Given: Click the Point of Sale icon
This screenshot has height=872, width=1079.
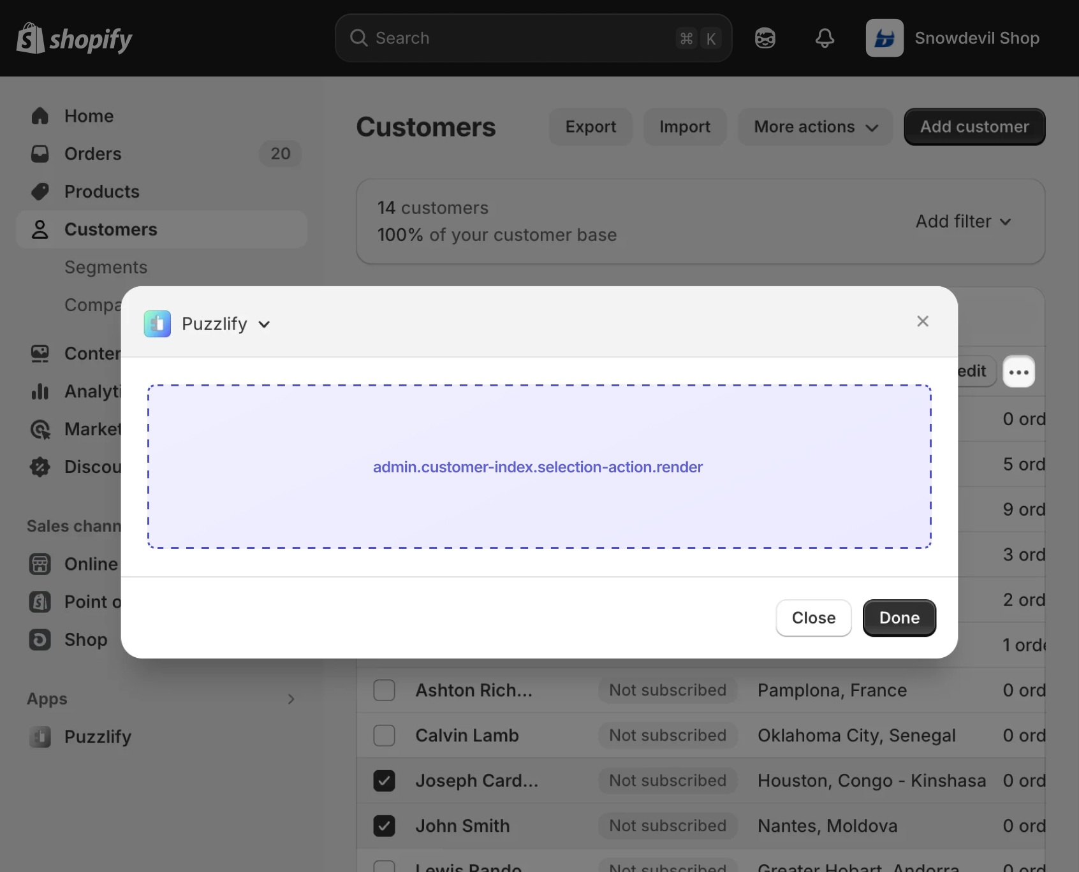Looking at the screenshot, I should point(40,602).
